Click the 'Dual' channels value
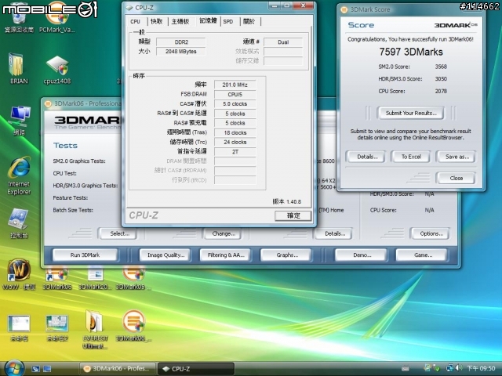Viewport: 502px width, 376px height. pos(283,42)
